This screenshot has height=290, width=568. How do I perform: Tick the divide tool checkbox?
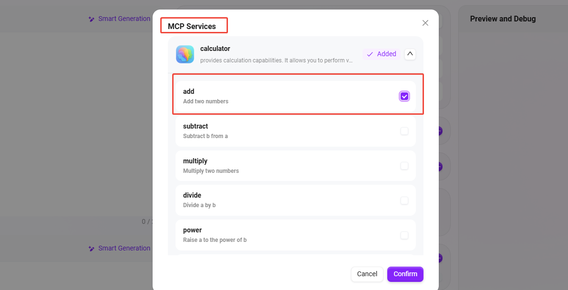click(404, 200)
